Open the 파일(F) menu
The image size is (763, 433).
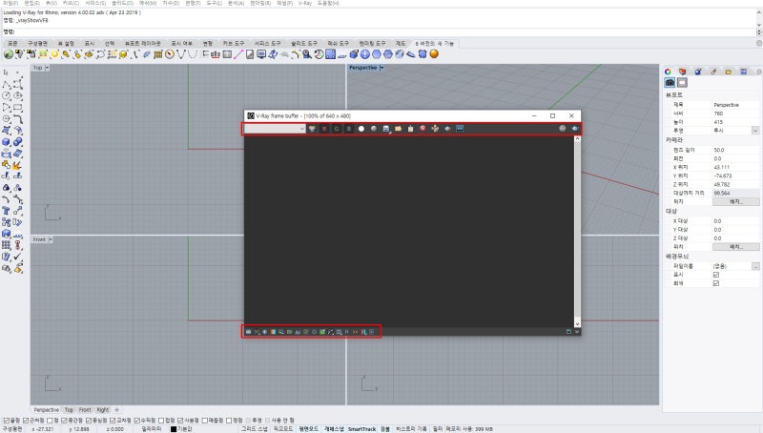[10, 3]
